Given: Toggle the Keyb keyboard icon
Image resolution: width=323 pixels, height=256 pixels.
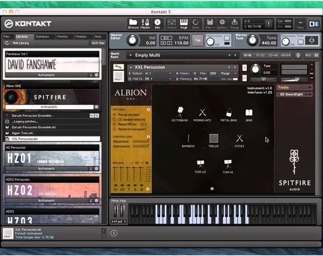Looking at the screenshot, I should click(x=183, y=24).
